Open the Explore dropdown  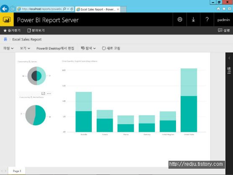click(88, 48)
